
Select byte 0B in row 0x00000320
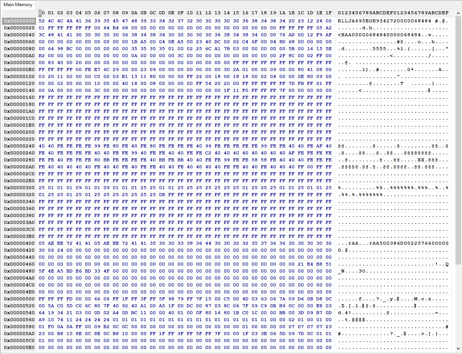click(x=162, y=195)
